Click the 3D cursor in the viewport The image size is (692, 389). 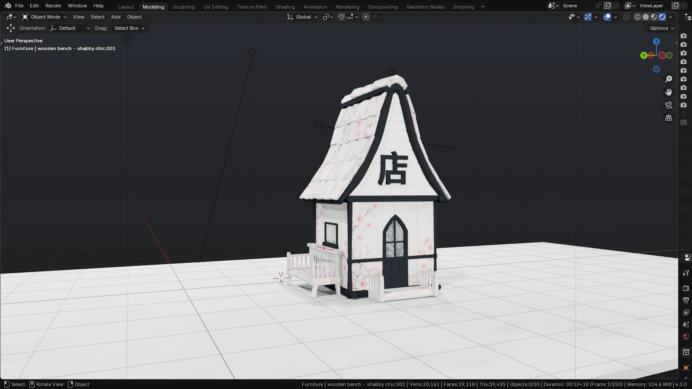(x=281, y=279)
